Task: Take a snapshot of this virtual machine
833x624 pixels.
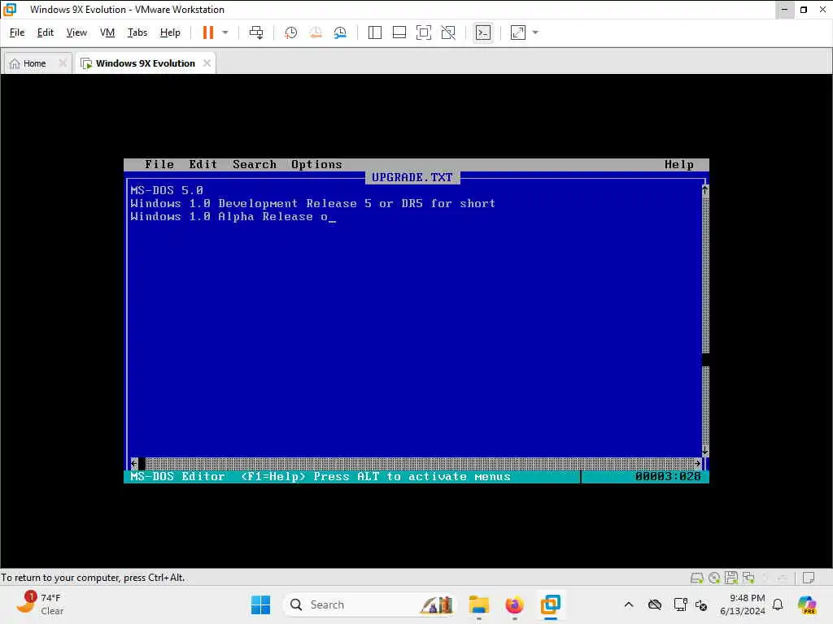Action: click(x=290, y=32)
